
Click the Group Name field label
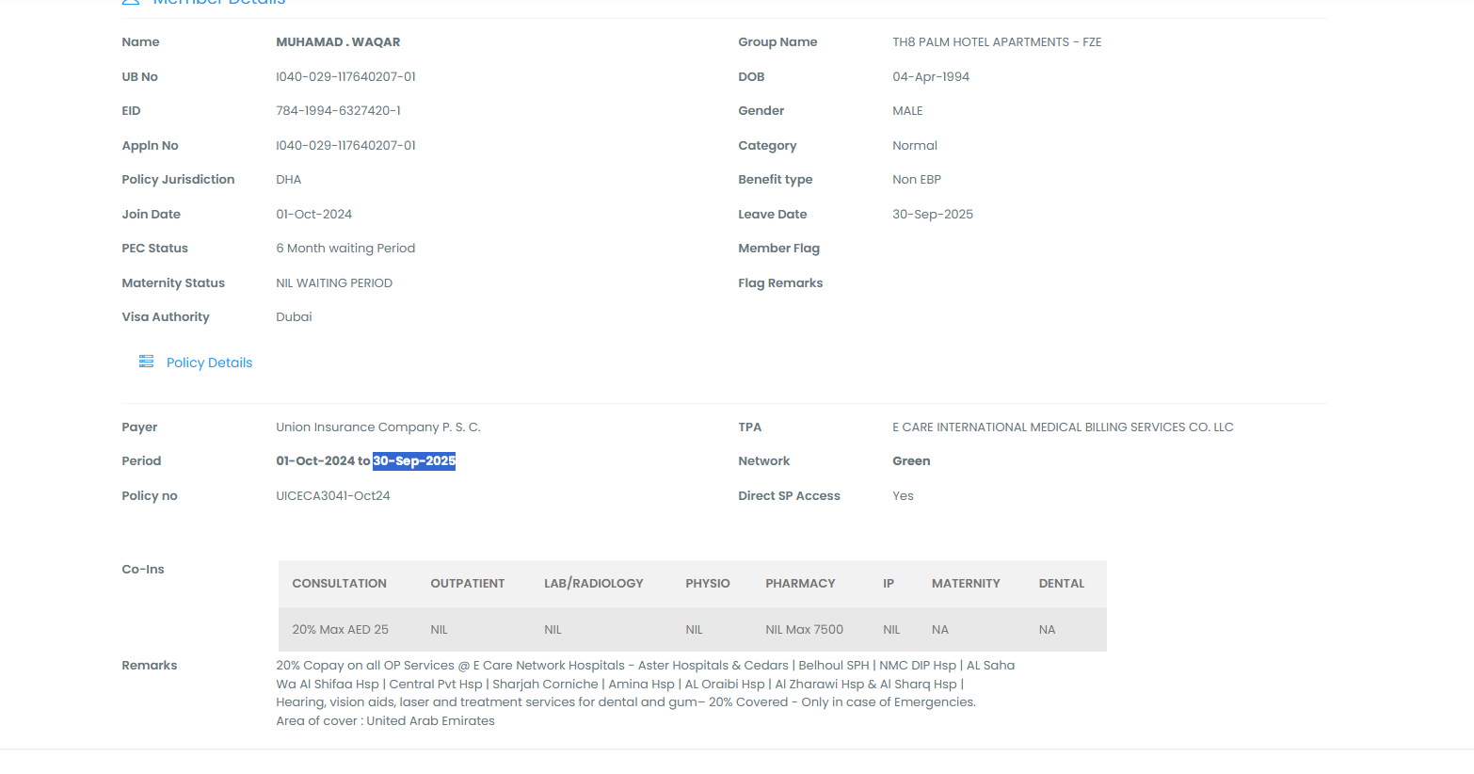pos(777,42)
